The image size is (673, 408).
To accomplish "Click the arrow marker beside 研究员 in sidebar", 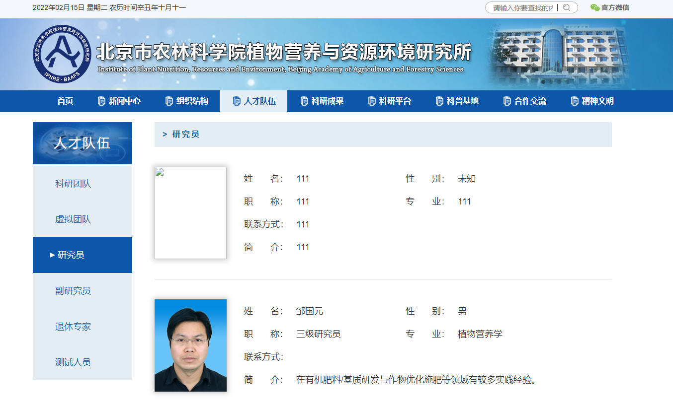I will point(53,255).
